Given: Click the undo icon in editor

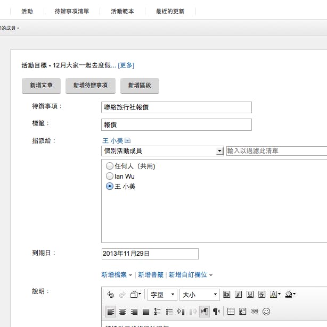Looking at the screenshot, I should 110,295.
